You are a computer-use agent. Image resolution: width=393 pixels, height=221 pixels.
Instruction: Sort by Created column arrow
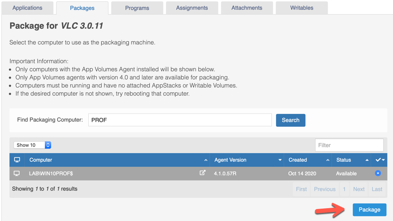point(328,160)
